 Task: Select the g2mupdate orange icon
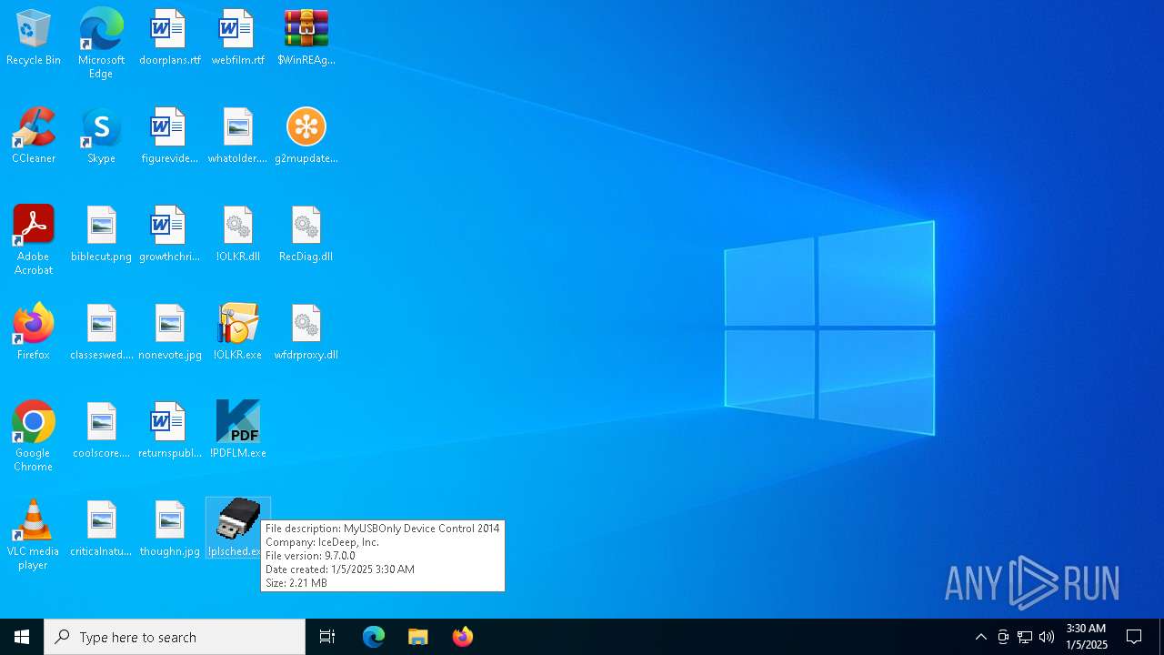(306, 136)
